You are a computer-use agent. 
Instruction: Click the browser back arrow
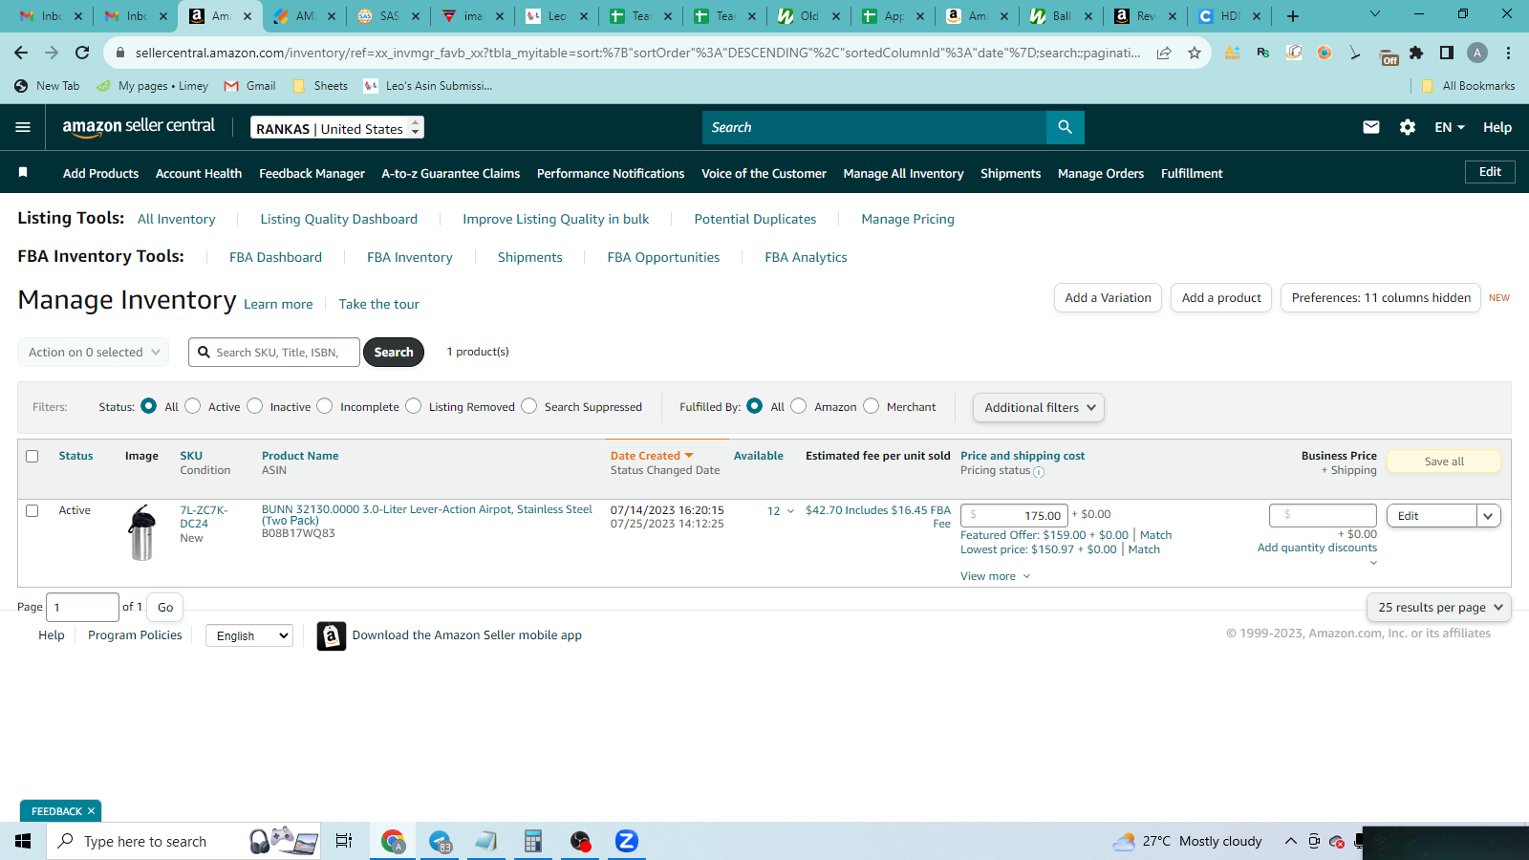coord(21,53)
